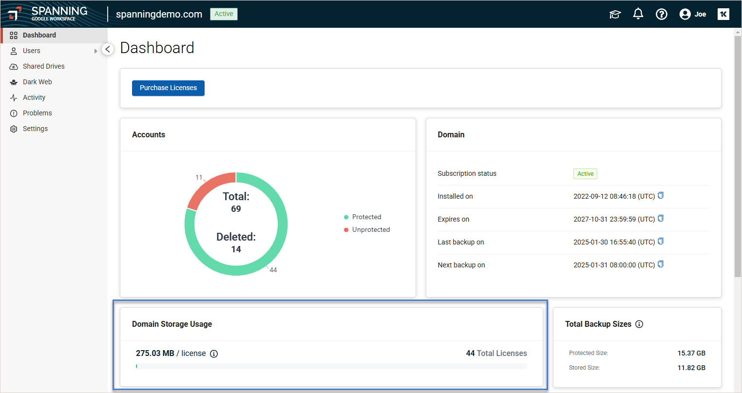Open the Joe user account menu
The width and height of the screenshot is (742, 393).
coord(692,14)
